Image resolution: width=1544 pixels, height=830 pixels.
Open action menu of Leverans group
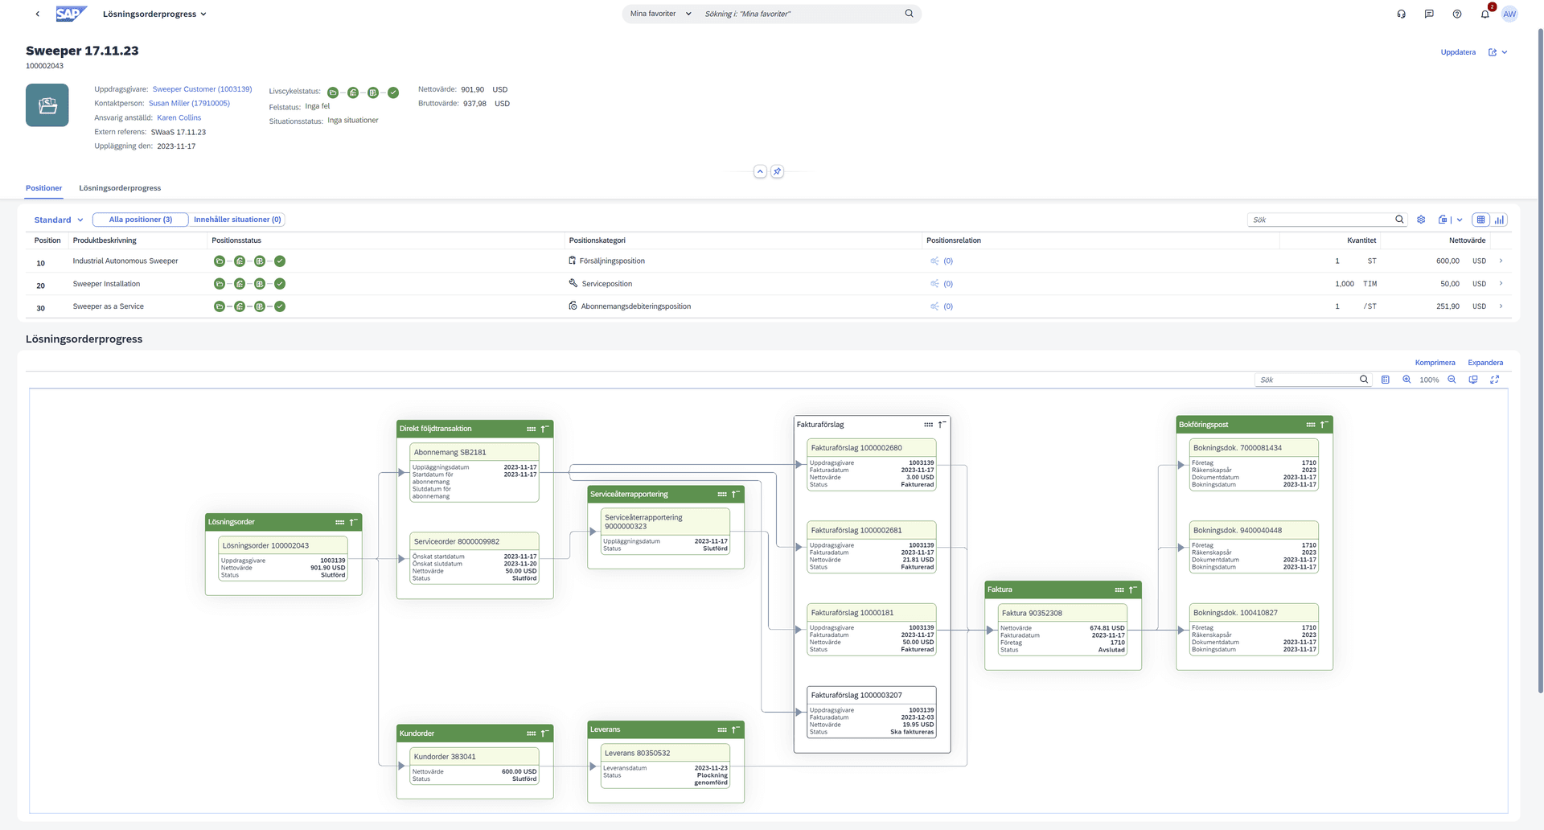pyautogui.click(x=722, y=729)
